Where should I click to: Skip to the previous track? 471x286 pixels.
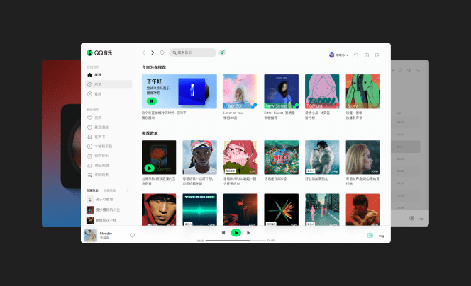pyautogui.click(x=223, y=233)
